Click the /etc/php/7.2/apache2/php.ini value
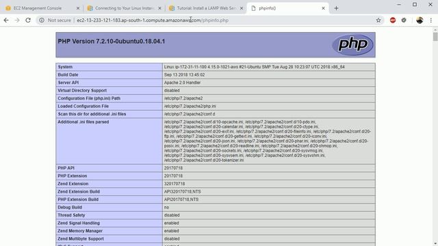 190,107
